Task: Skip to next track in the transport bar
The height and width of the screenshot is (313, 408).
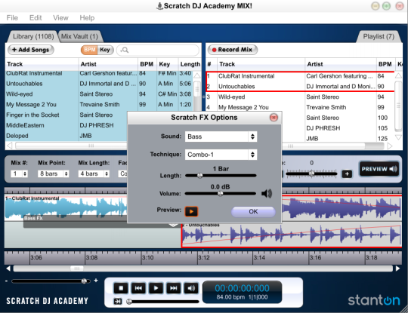Action: click(x=174, y=288)
